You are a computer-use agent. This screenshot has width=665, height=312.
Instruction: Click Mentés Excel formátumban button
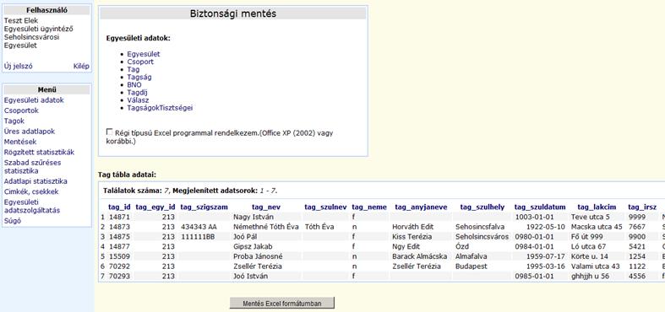pyautogui.click(x=282, y=303)
